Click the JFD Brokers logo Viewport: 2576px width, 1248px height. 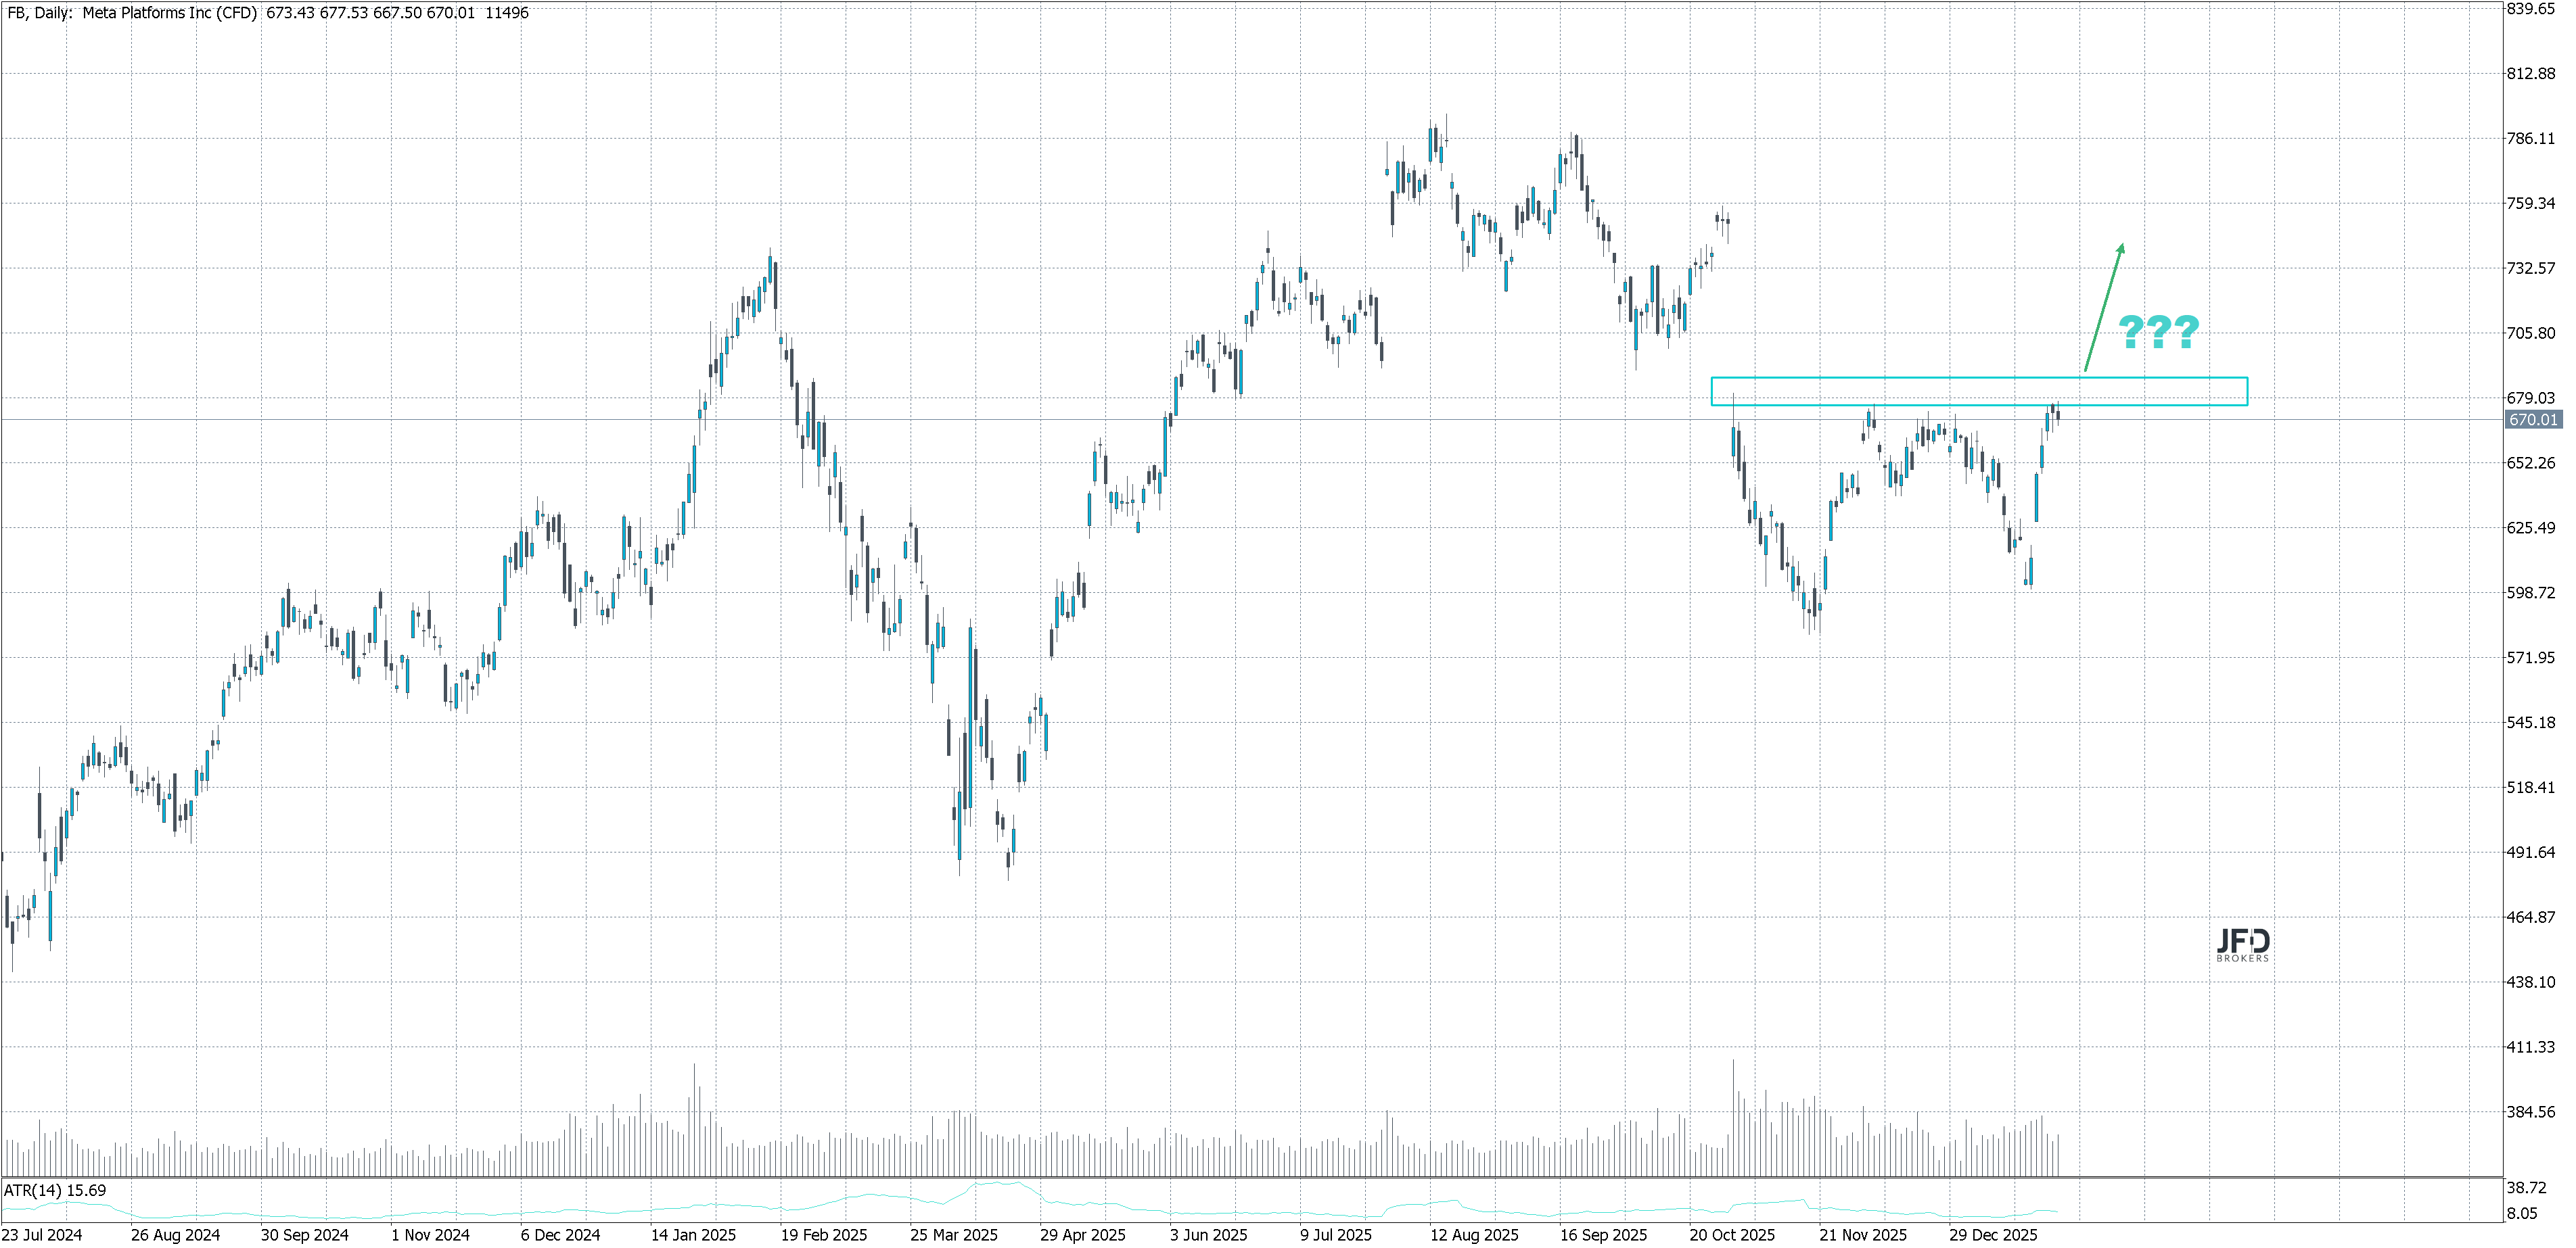click(2243, 944)
